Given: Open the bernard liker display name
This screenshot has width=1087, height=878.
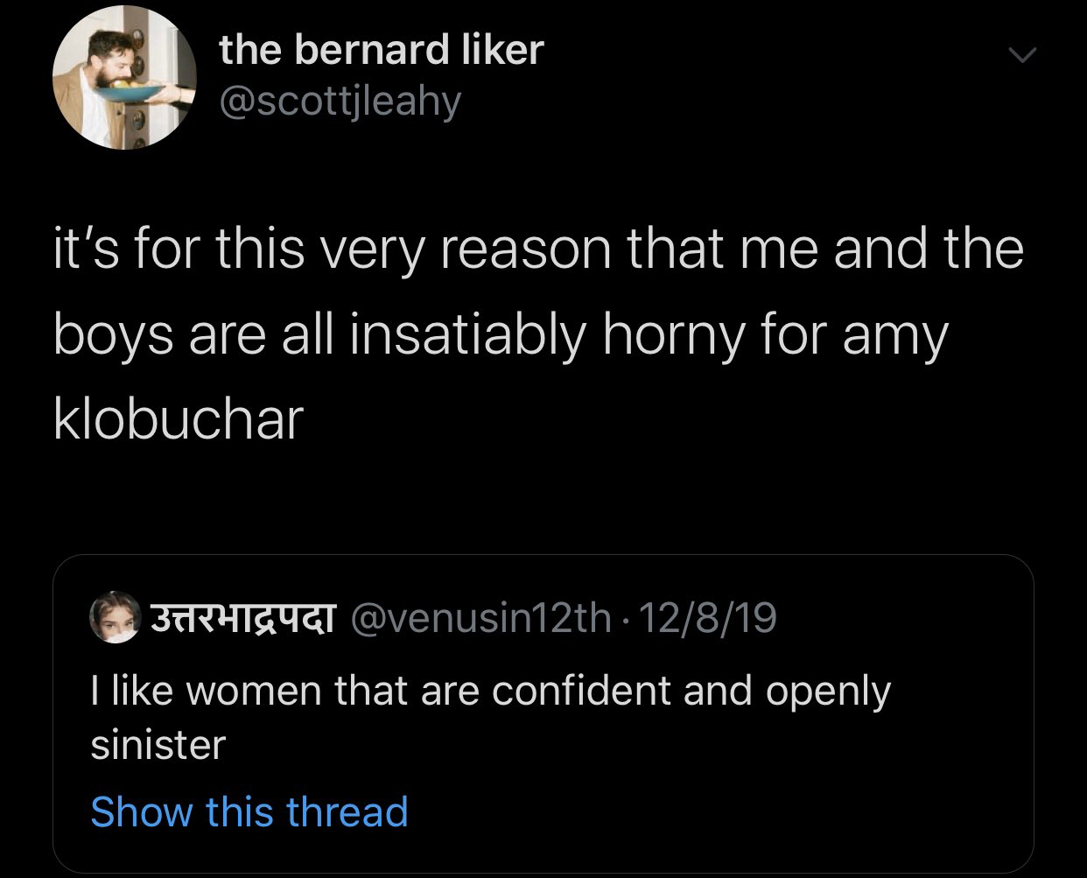Looking at the screenshot, I should click(381, 50).
